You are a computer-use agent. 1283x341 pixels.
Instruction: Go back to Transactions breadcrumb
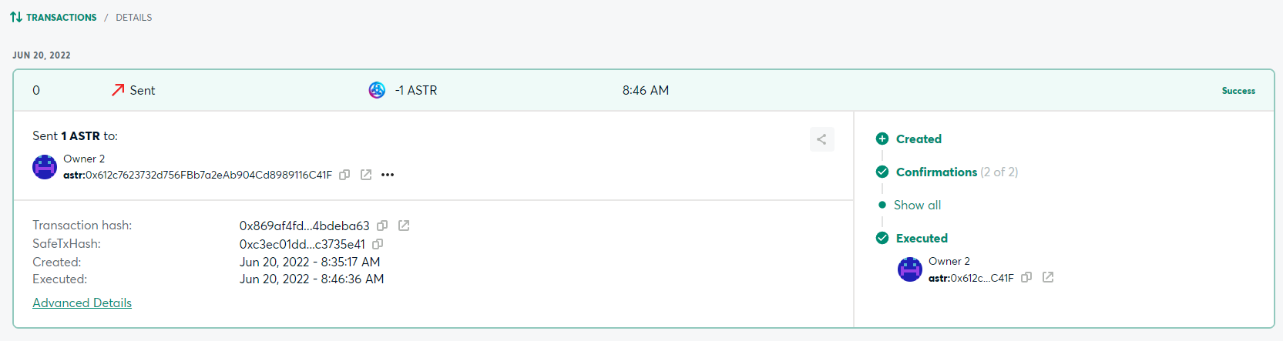[x=61, y=17]
